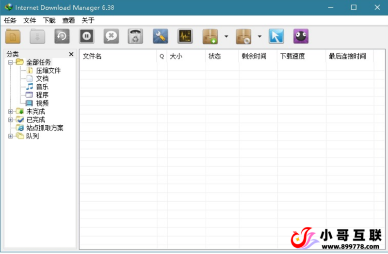Open the 关于 menu

(x=88, y=20)
